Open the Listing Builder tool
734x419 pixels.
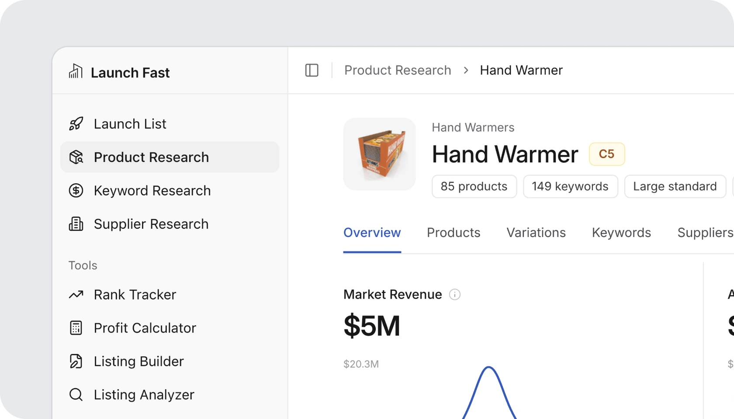coord(170,361)
